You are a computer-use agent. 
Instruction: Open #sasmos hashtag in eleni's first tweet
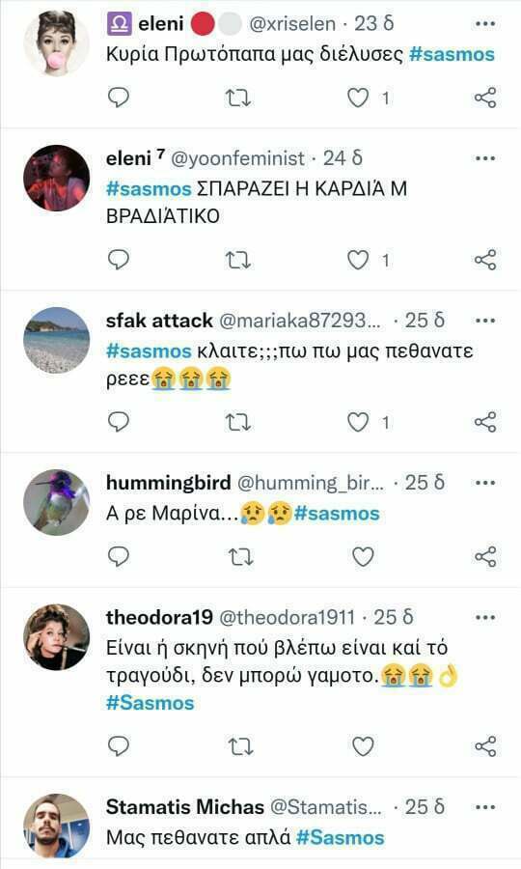click(x=452, y=54)
